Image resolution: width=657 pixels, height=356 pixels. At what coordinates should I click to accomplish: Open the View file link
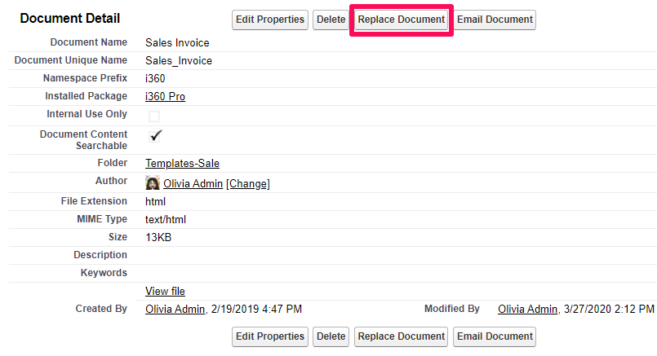tap(165, 291)
